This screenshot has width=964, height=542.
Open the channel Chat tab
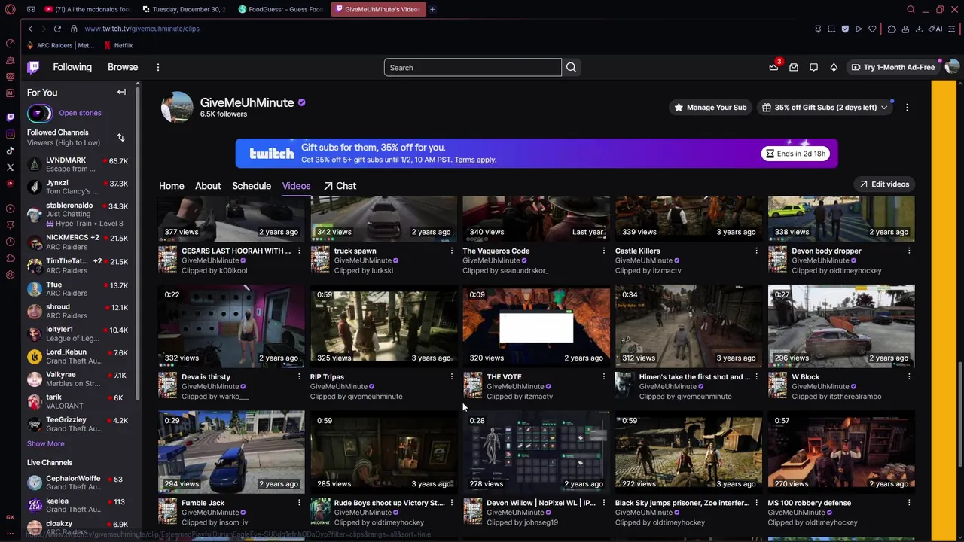tap(340, 186)
